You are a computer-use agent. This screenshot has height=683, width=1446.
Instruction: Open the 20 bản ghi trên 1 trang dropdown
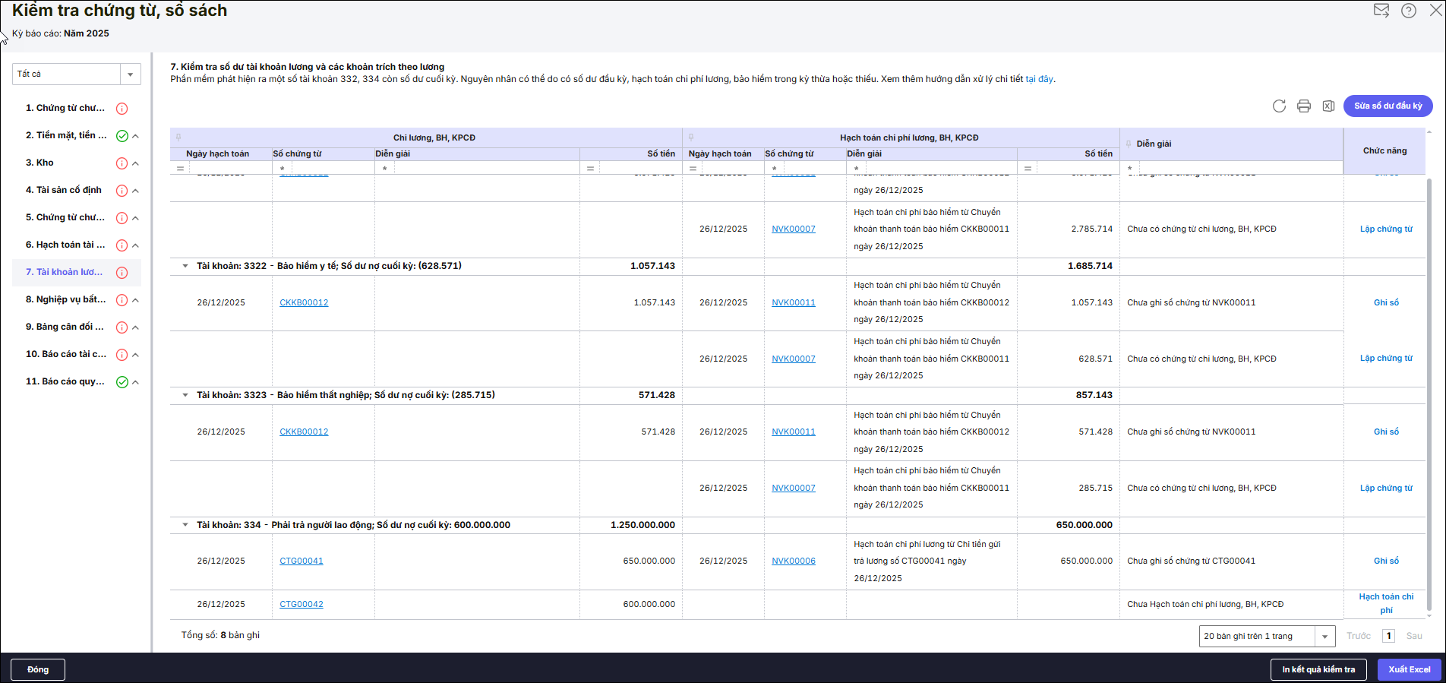coord(1324,637)
